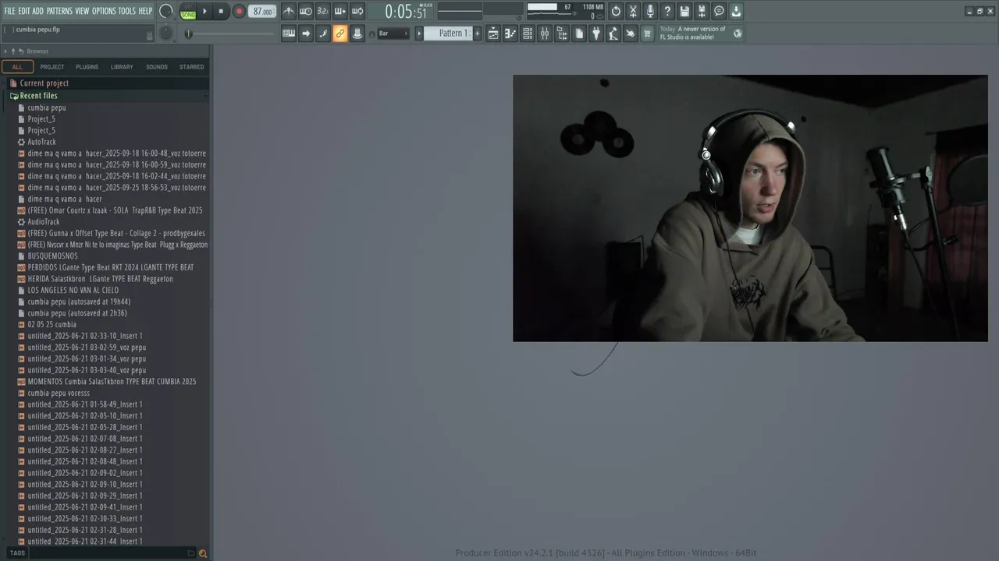Open the PATTERNS menu
Viewport: 999px width, 561px height.
(x=59, y=11)
